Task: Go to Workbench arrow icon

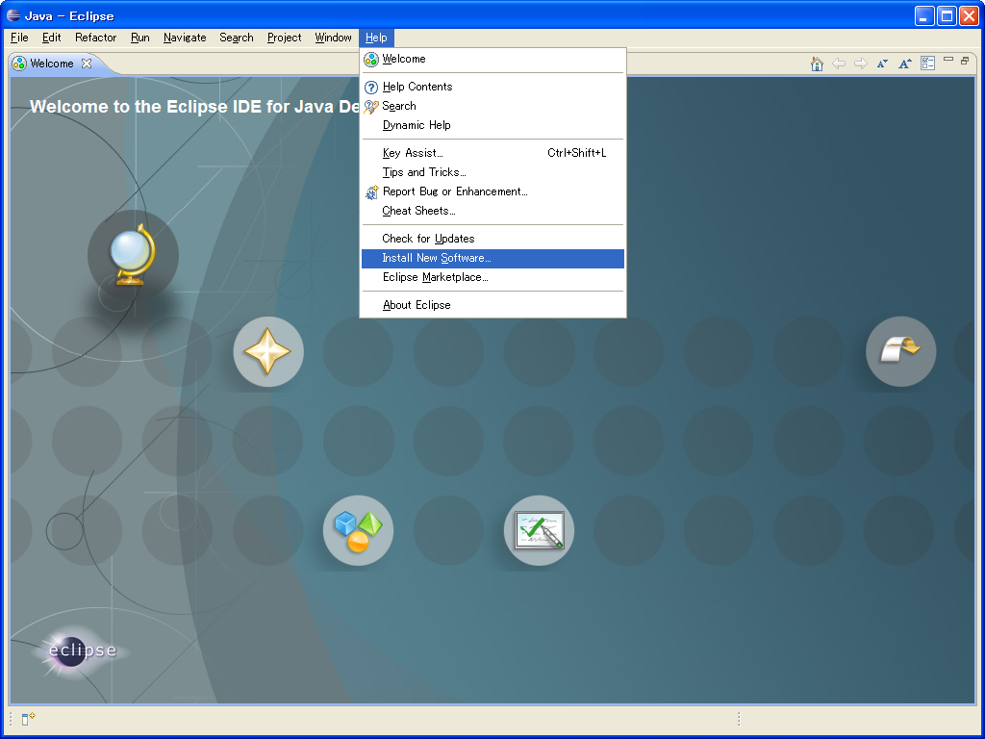Action: pyautogui.click(x=900, y=351)
